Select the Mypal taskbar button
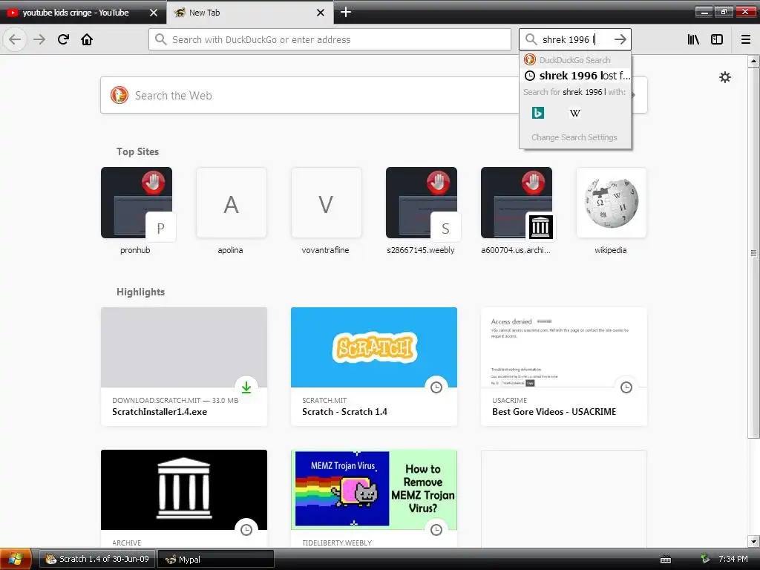The image size is (760, 570). [x=216, y=559]
